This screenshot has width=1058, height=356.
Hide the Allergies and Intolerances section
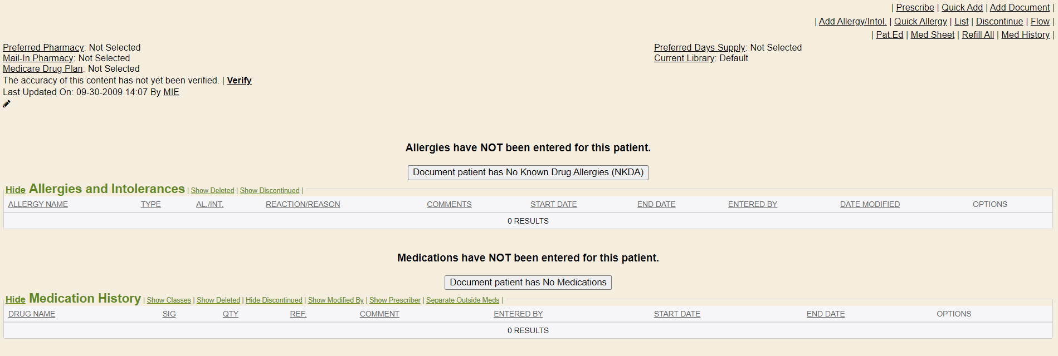coord(16,190)
